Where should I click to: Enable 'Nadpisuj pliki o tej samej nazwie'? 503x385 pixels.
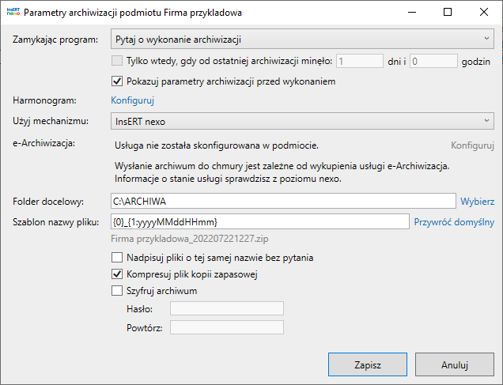pos(118,258)
